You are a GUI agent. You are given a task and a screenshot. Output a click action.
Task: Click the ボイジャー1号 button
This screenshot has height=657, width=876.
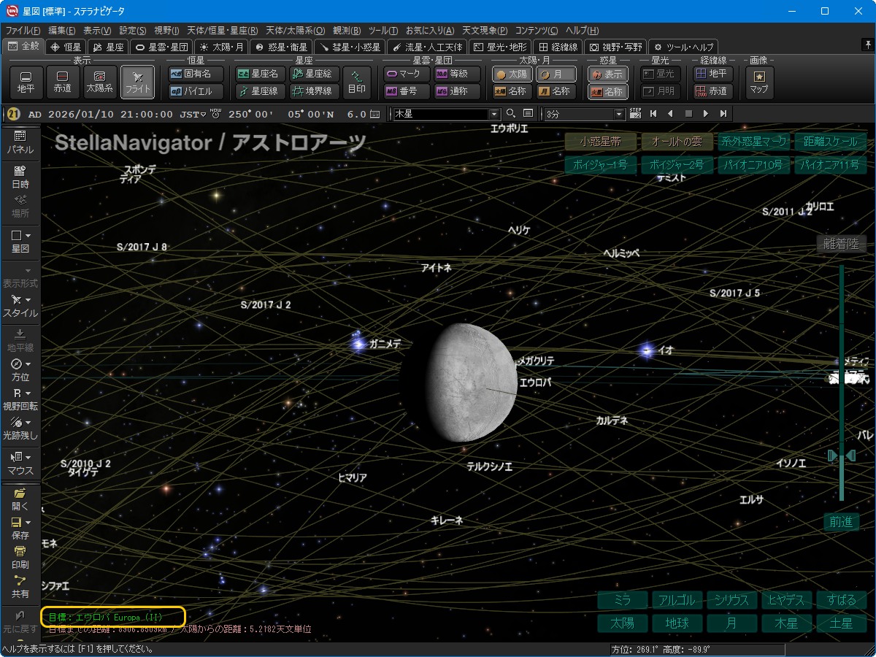[x=600, y=165]
